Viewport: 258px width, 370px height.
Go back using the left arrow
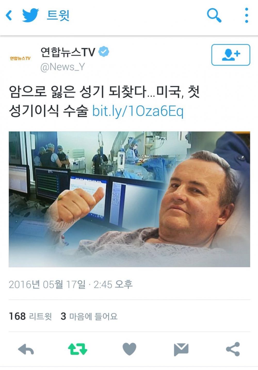click(9, 15)
